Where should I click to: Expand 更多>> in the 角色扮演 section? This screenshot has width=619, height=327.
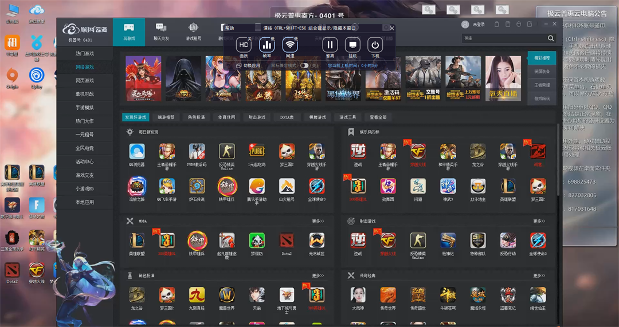tap(318, 275)
